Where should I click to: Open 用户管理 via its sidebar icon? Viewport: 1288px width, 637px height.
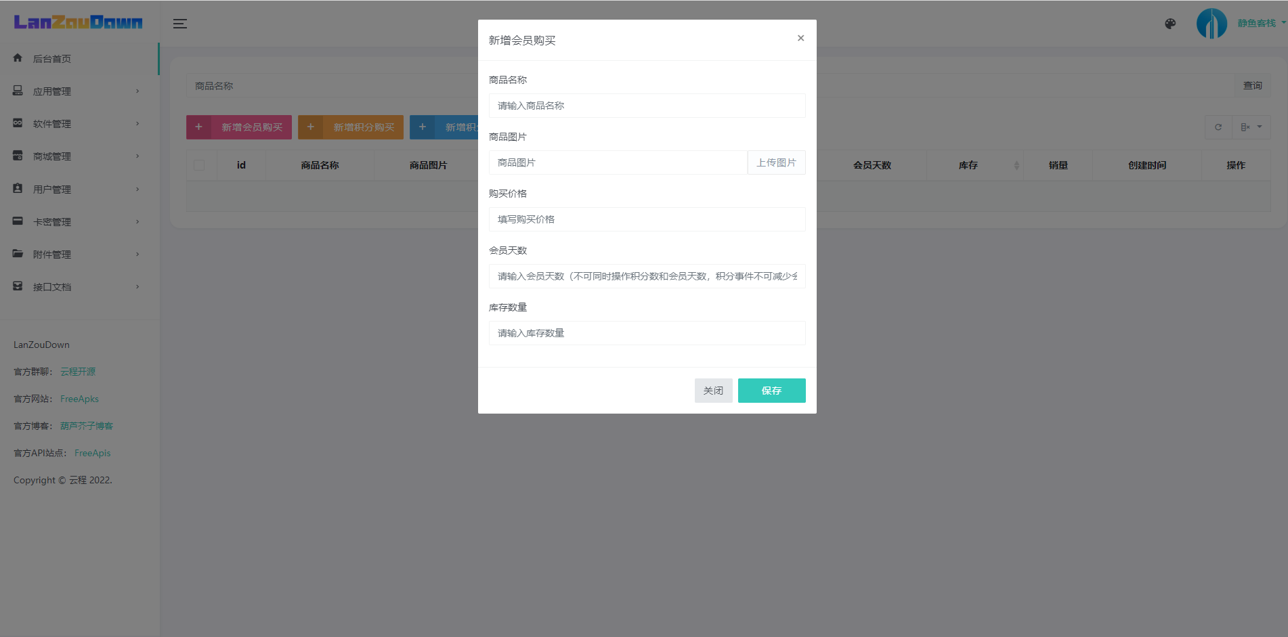click(18, 189)
